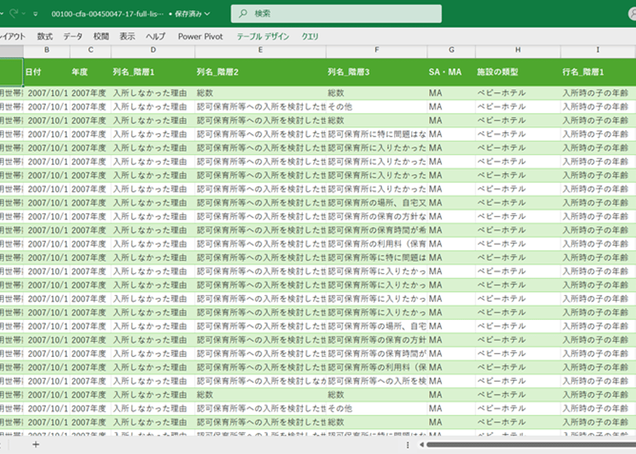Select the cell 認可保育所等の利用料（保

tap(377, 367)
